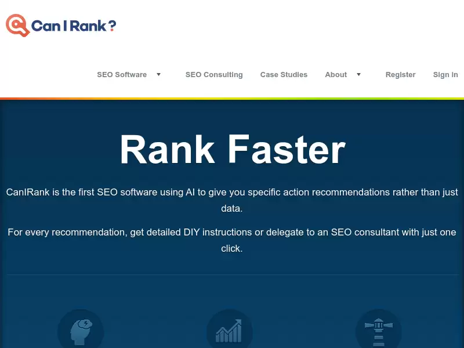Viewport: 464px width, 348px height.
Task: Click the horizontal divider line below text
Action: 233,274
